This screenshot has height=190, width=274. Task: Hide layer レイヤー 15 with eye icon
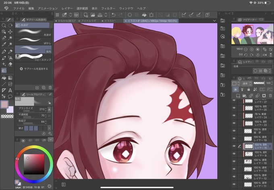(x=234, y=146)
